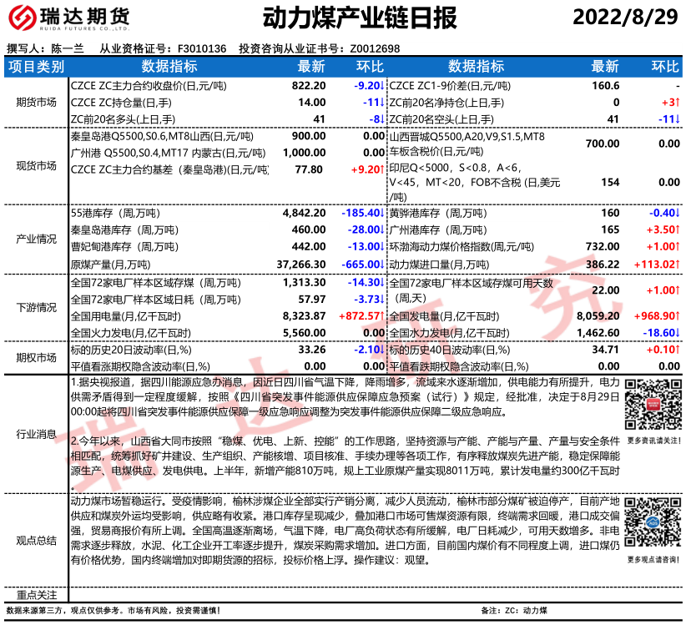Select the 项目类别 column header
686x625 pixels.
click(x=36, y=67)
